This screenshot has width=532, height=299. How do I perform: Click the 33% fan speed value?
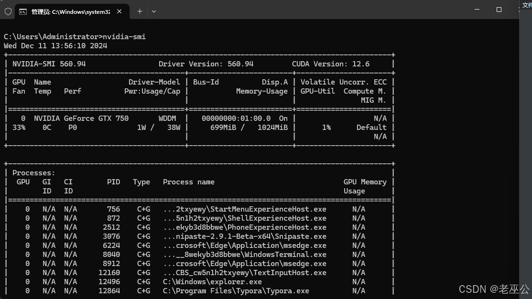[x=19, y=128]
